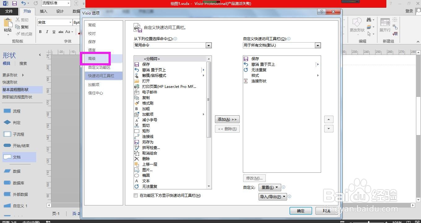Screen dimensions: 421x223
Task: Click 取消 to cancel the dialog
Action: tap(327, 211)
